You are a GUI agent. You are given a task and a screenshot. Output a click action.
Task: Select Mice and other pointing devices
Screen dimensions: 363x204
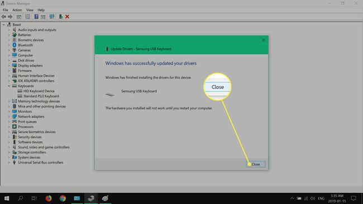tap(42, 106)
